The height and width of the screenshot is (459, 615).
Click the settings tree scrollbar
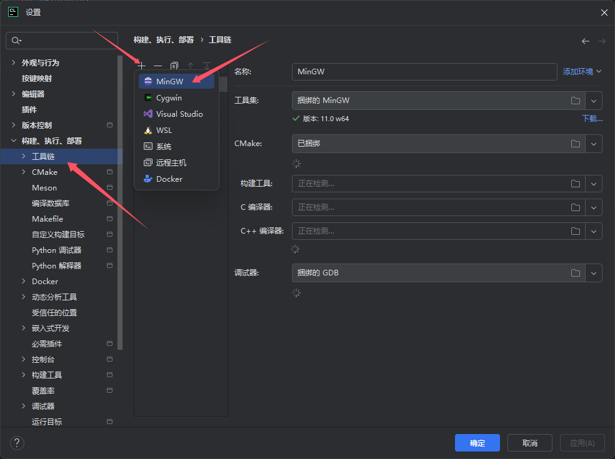click(120, 202)
